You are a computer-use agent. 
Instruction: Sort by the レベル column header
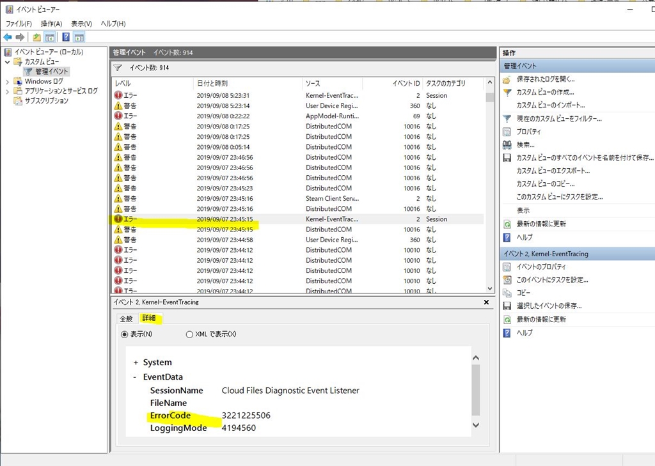coord(152,84)
